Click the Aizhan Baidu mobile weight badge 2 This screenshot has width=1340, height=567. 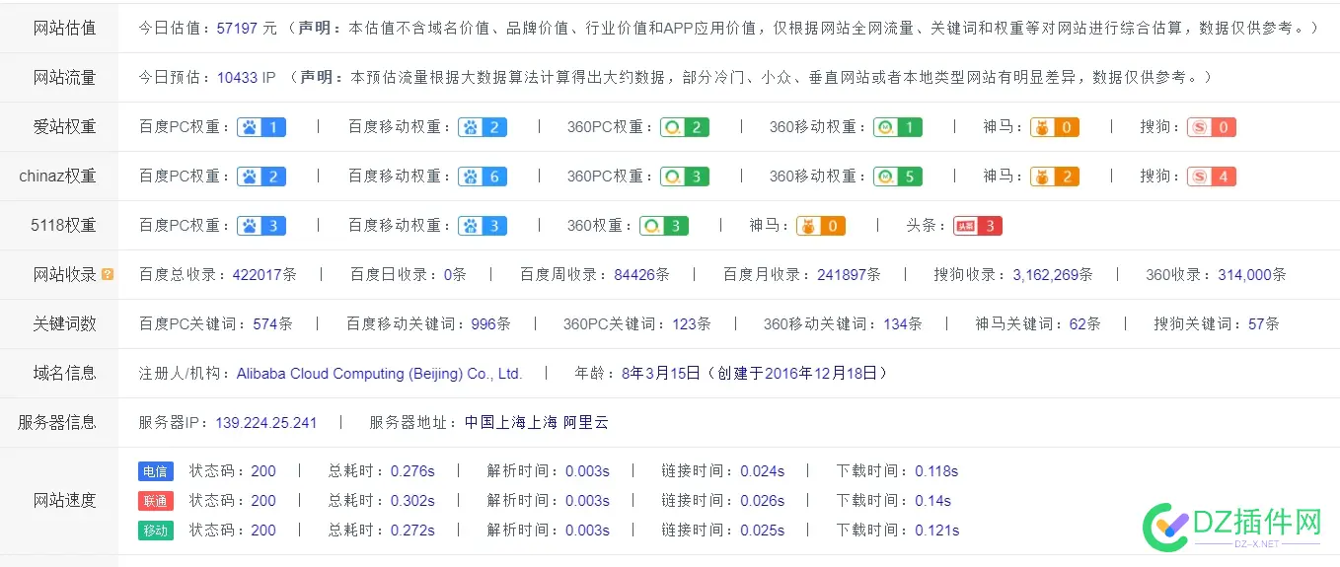(x=483, y=127)
